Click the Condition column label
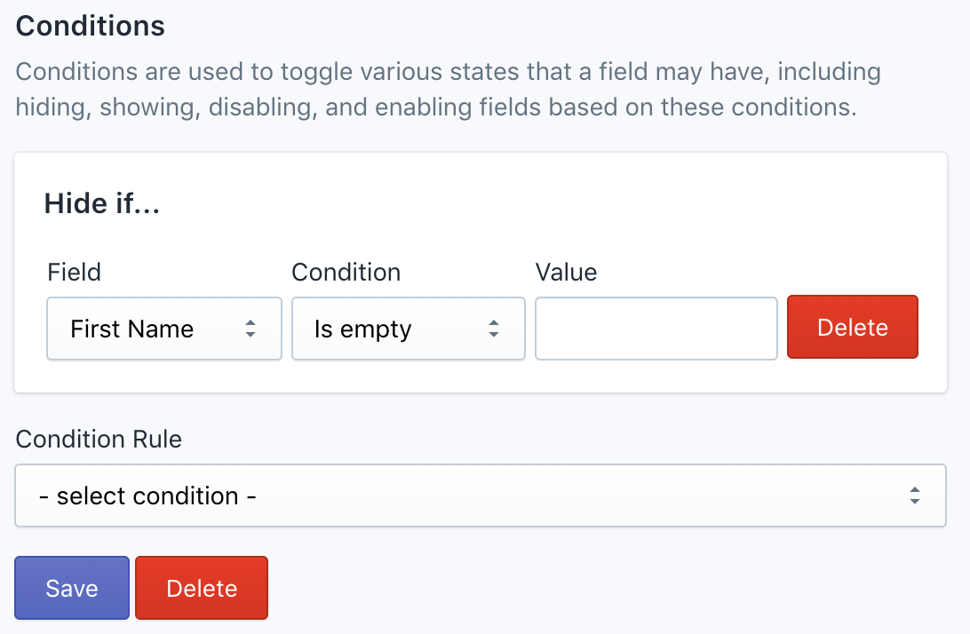This screenshot has height=634, width=970. pos(346,272)
